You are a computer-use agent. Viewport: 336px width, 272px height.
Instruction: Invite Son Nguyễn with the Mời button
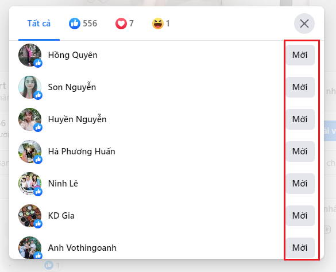click(300, 87)
